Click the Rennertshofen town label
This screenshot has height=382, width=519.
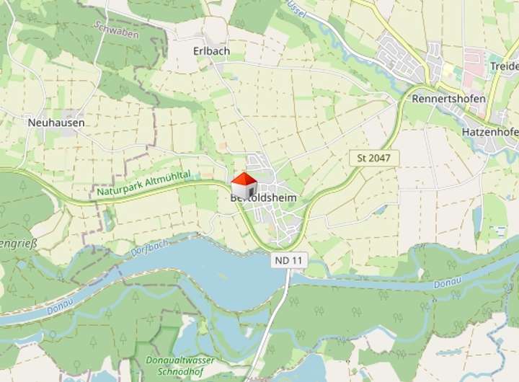[449, 99]
